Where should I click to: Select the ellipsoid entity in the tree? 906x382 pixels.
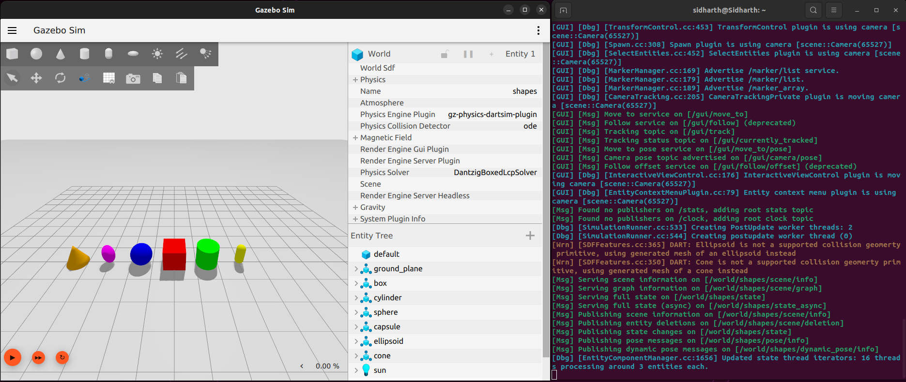[x=388, y=341]
